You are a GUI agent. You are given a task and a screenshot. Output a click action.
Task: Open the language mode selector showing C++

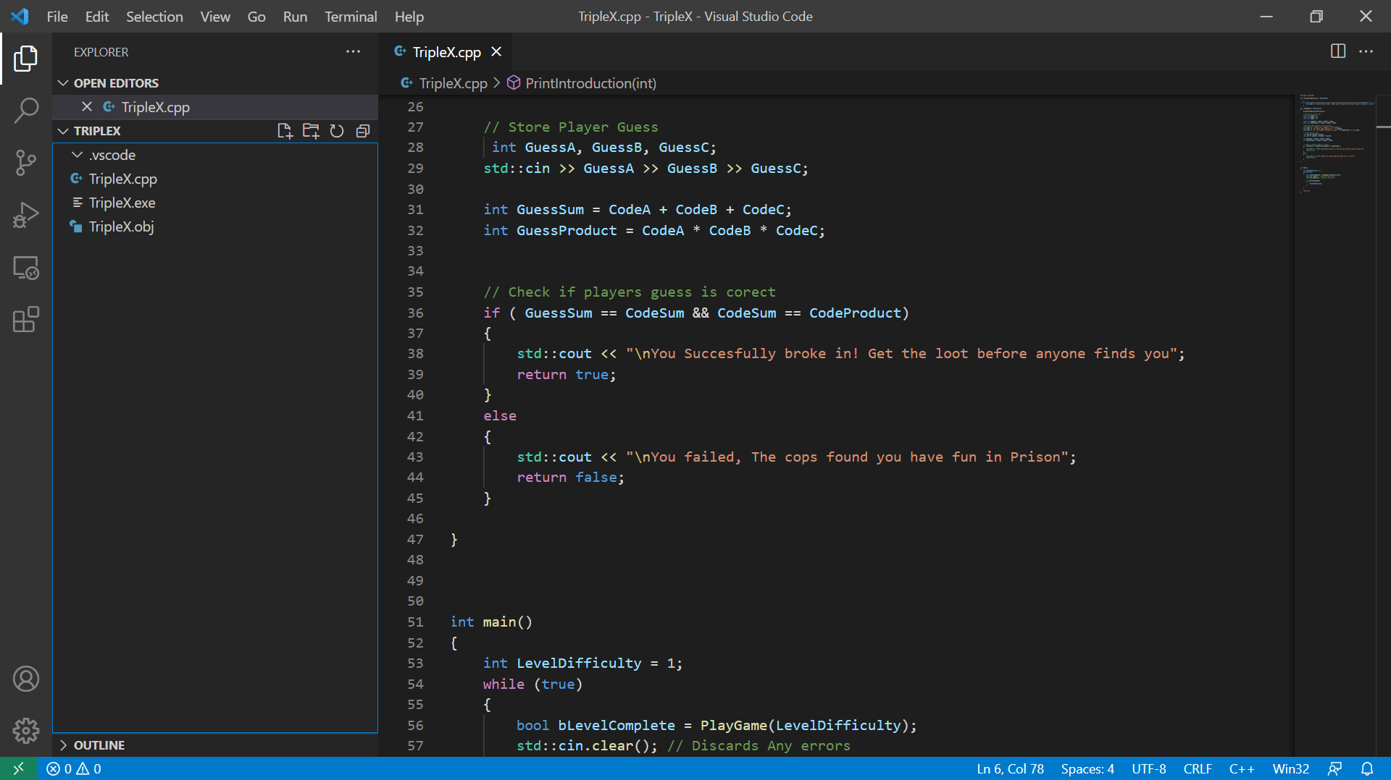[1241, 768]
